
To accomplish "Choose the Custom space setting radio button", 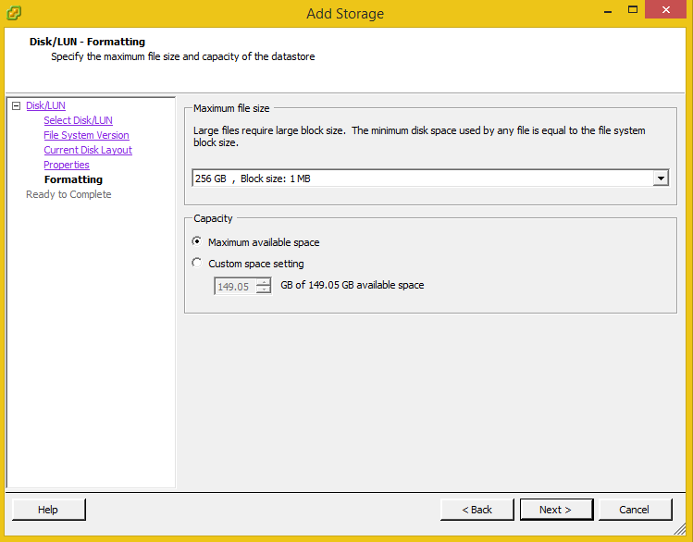I will [x=196, y=263].
